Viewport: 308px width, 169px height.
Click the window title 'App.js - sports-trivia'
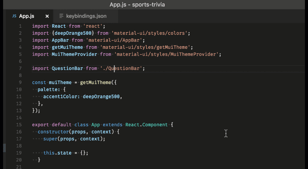click(x=137, y=5)
